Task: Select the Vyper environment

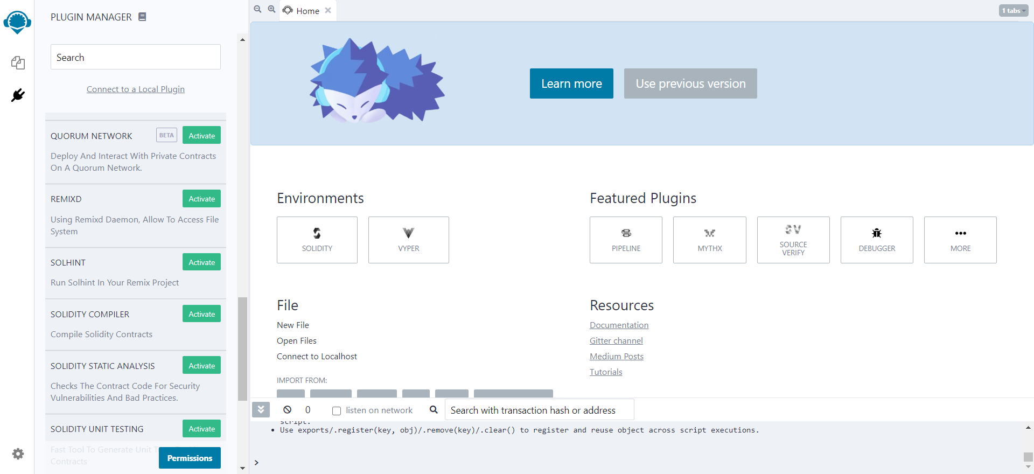Action: (409, 240)
